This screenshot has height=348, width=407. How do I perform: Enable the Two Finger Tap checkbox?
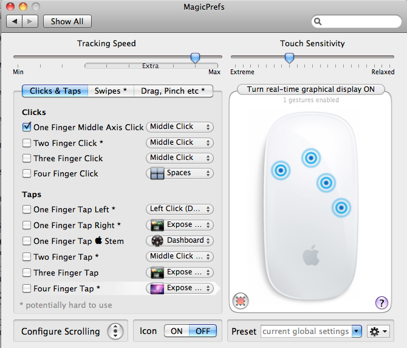(27, 257)
